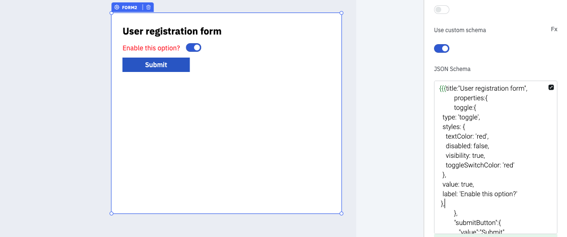Enable the grey switch at the panel top
The width and height of the screenshot is (567, 237).
click(x=442, y=10)
